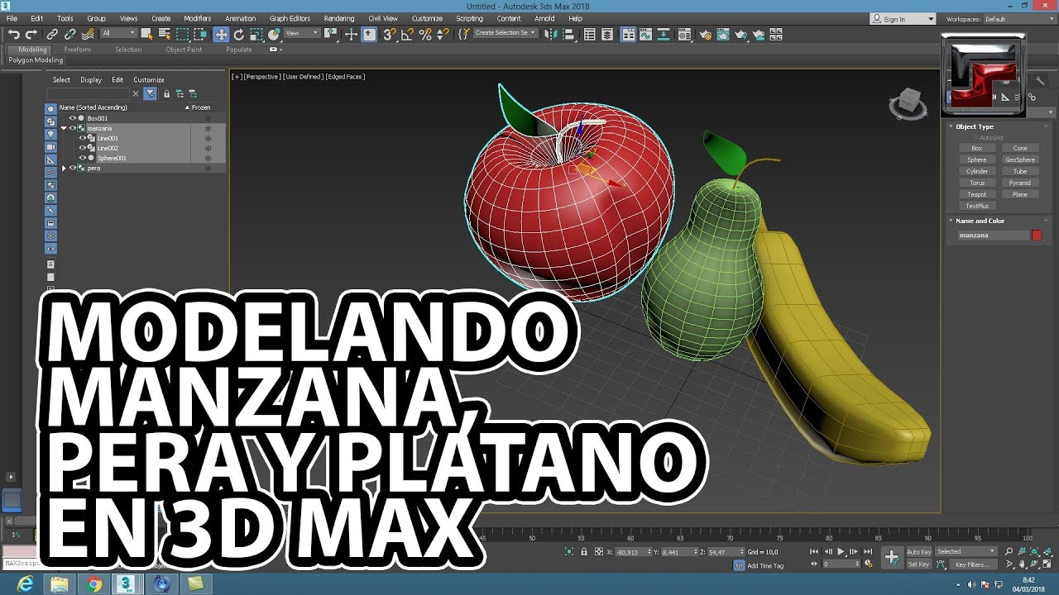Open the Modifiers menu
This screenshot has height=595, width=1059.
[197, 18]
